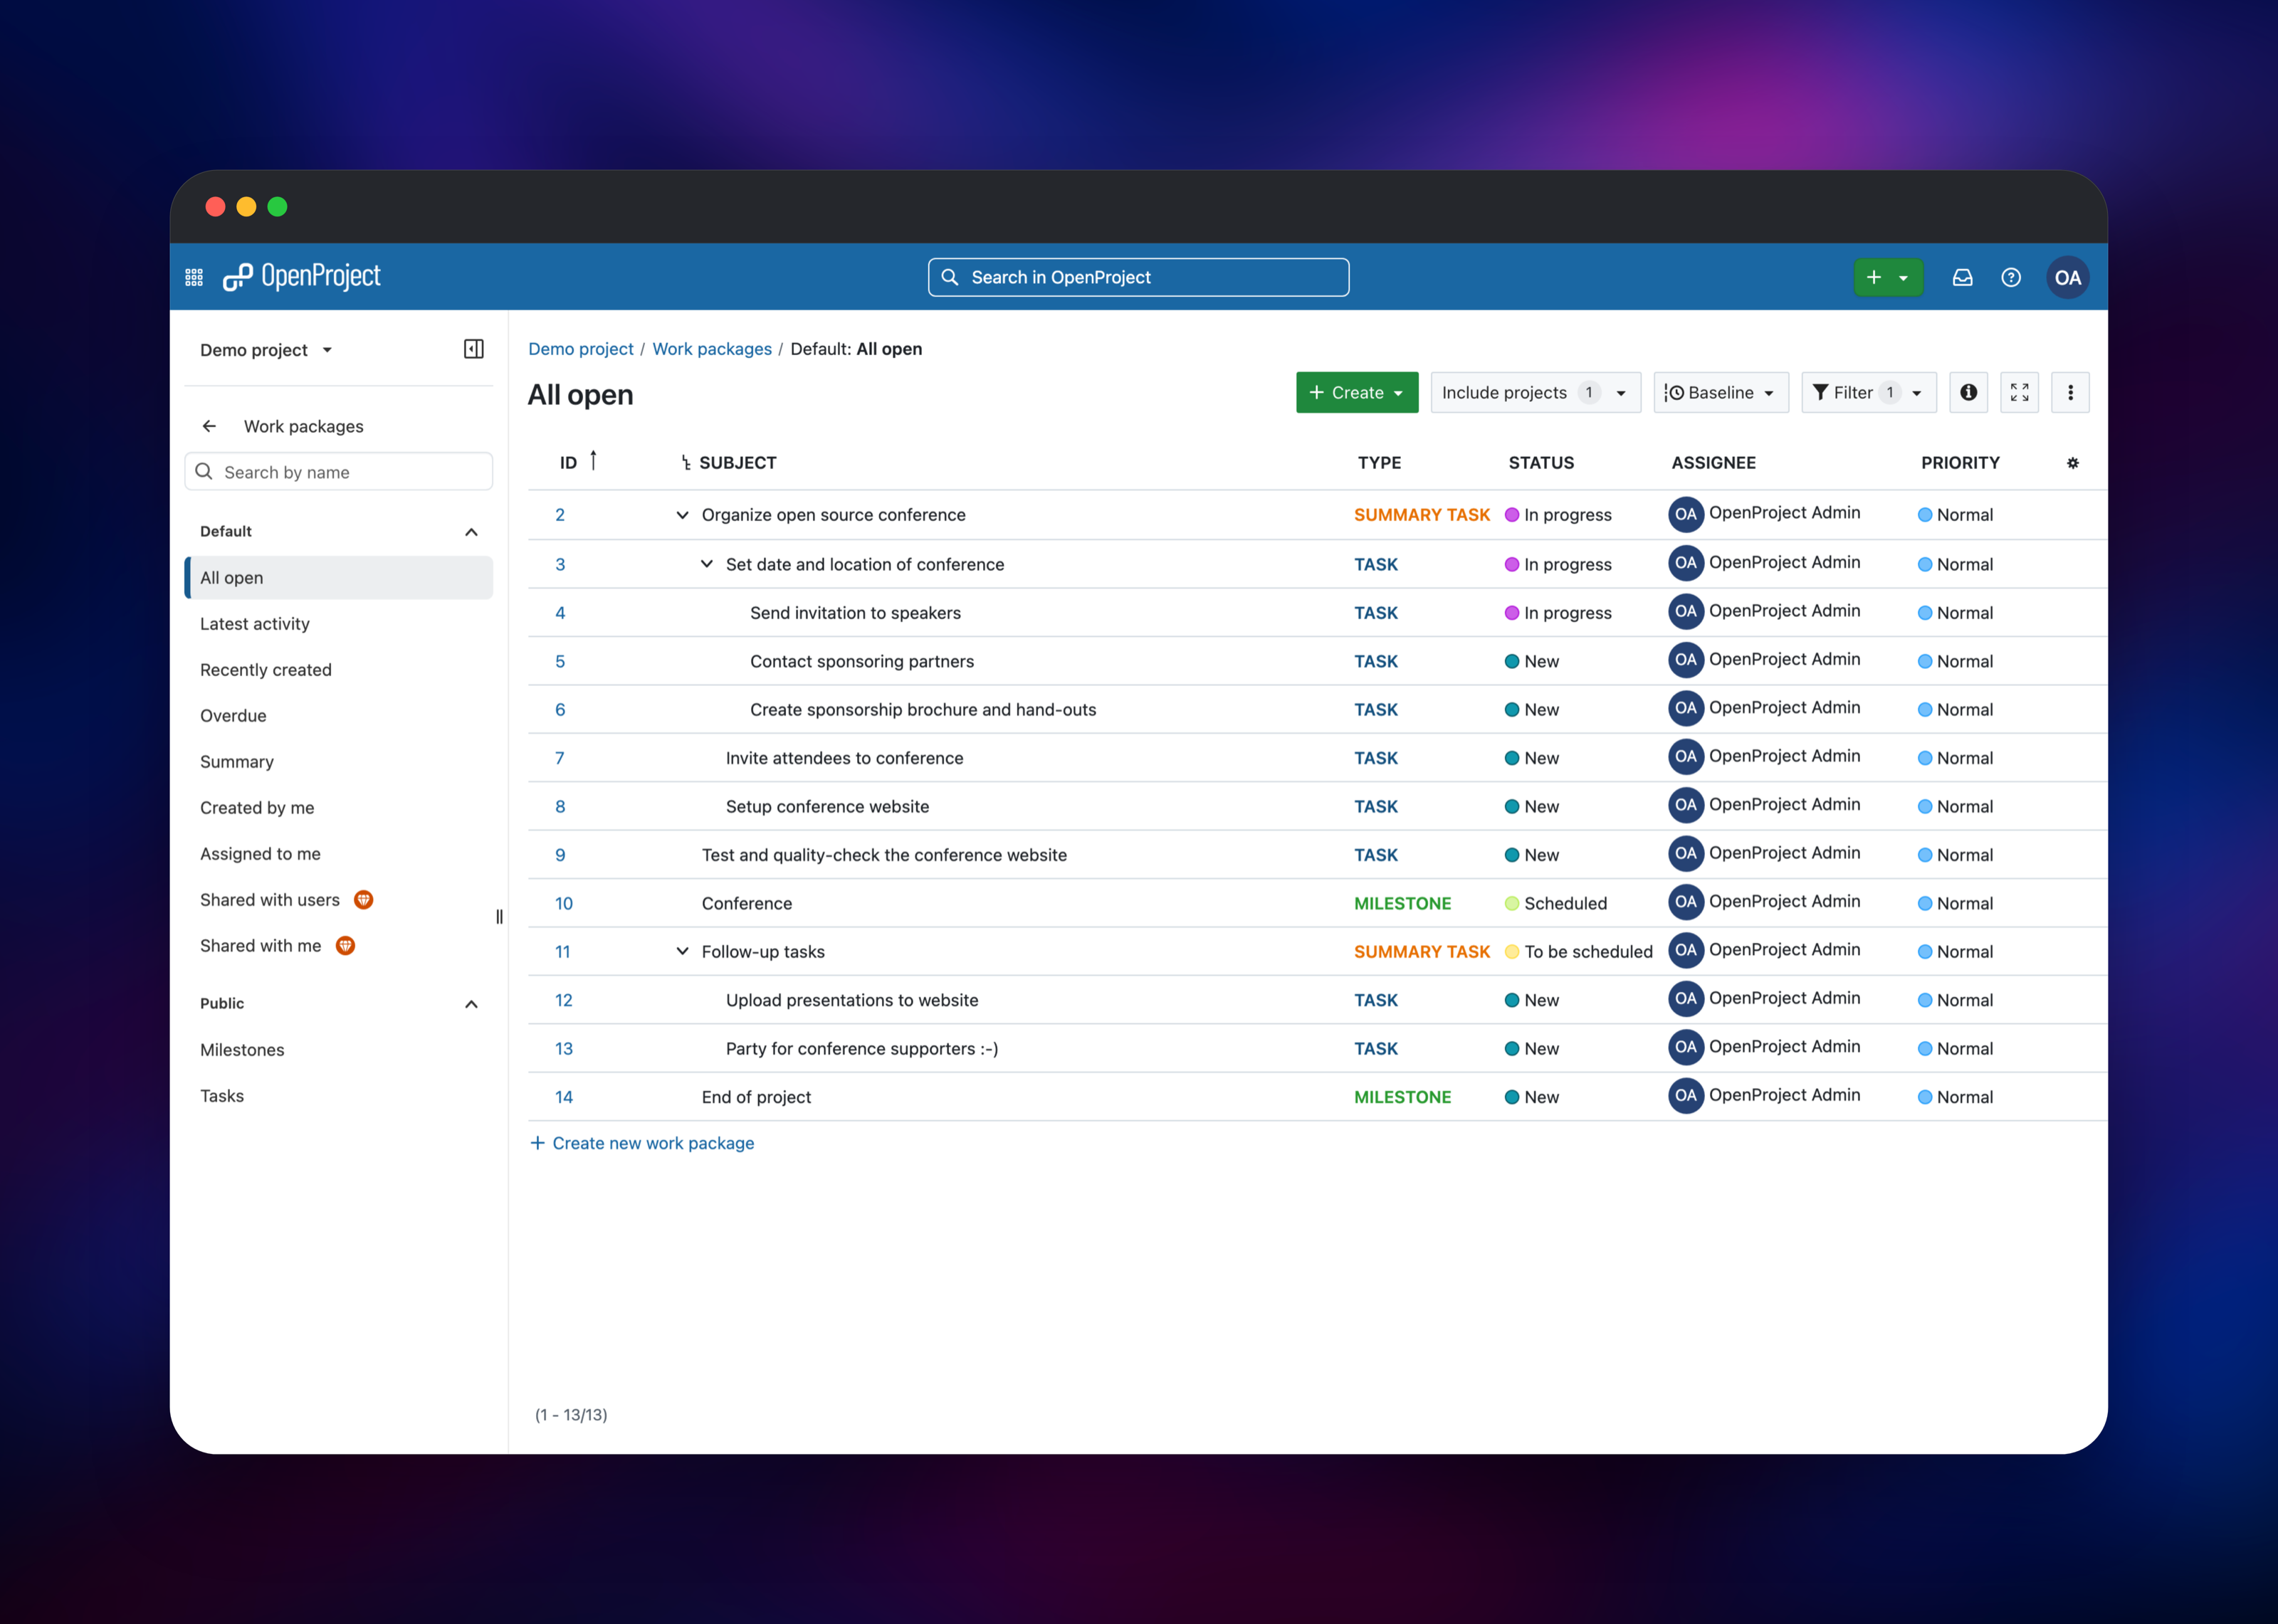Click Scheduled status of Conference row

1556,903
